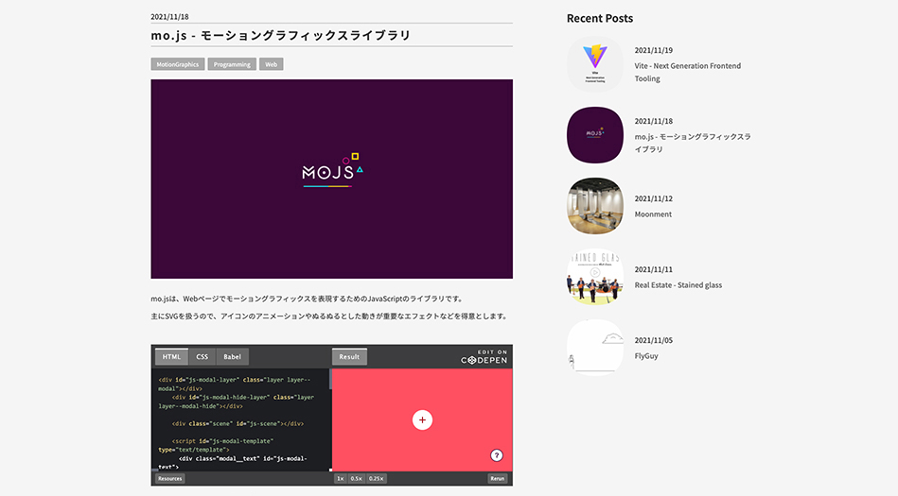Switch to the CSS tab in CodePen

tap(202, 356)
